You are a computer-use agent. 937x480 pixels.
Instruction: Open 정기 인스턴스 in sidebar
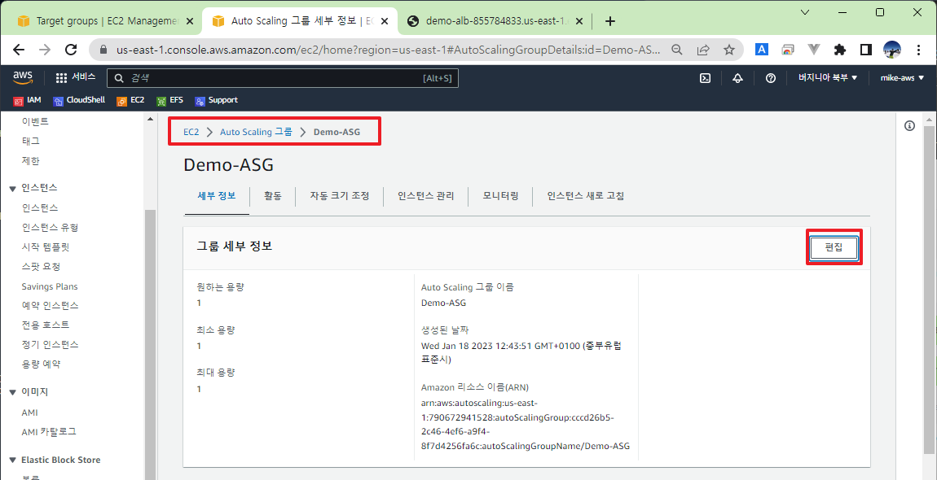51,344
